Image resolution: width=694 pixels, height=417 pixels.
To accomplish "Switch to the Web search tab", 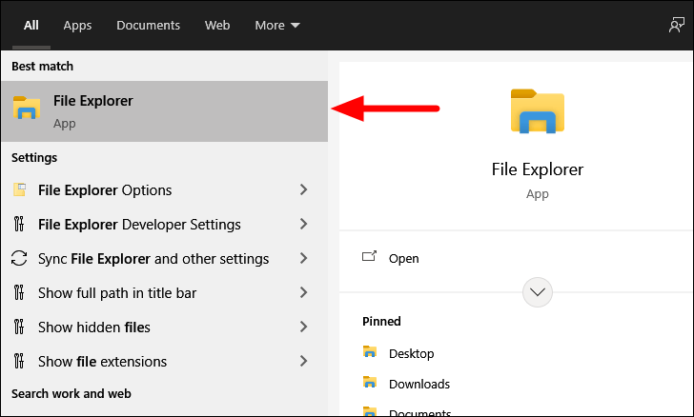I will pos(217,25).
